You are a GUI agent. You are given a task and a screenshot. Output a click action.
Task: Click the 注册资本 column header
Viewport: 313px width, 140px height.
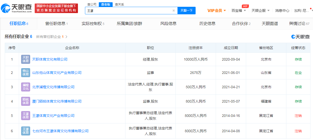pyautogui.click(x=196, y=48)
